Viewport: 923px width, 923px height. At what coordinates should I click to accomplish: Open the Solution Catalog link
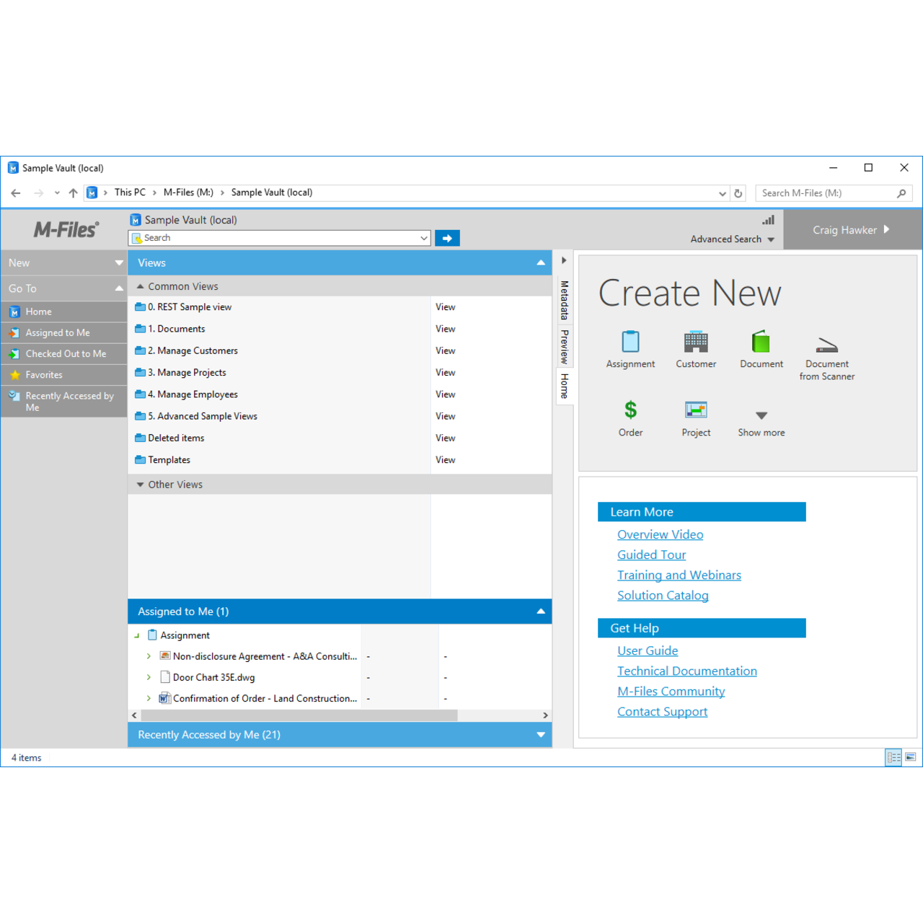(663, 595)
